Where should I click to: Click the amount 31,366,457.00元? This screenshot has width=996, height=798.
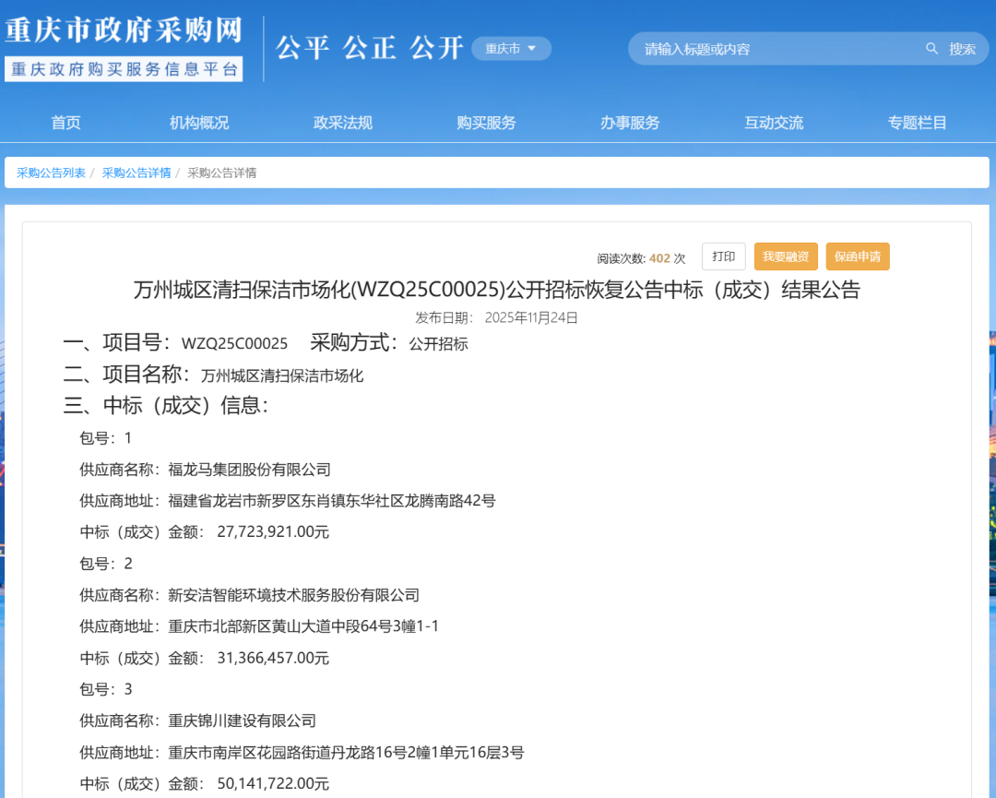[x=273, y=658]
